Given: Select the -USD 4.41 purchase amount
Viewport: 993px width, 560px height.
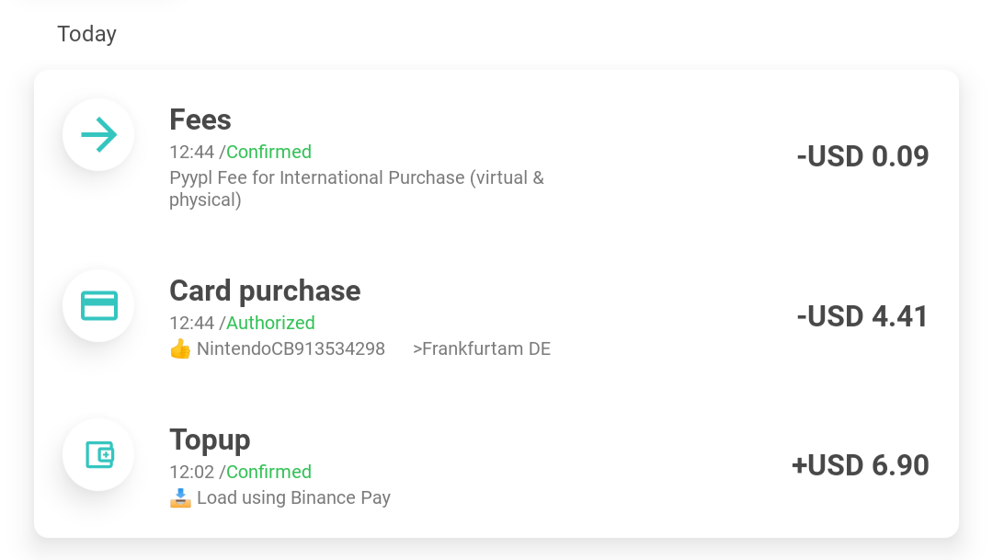Looking at the screenshot, I should [862, 316].
